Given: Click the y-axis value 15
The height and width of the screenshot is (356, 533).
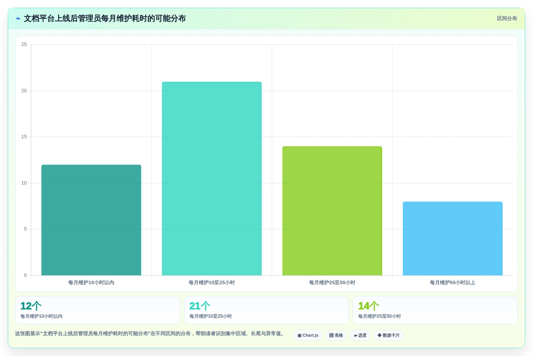Looking at the screenshot, I should (x=24, y=137).
